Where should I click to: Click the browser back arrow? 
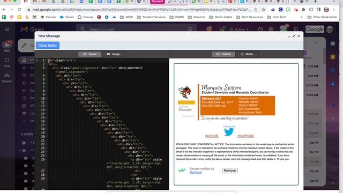pos(4,10)
